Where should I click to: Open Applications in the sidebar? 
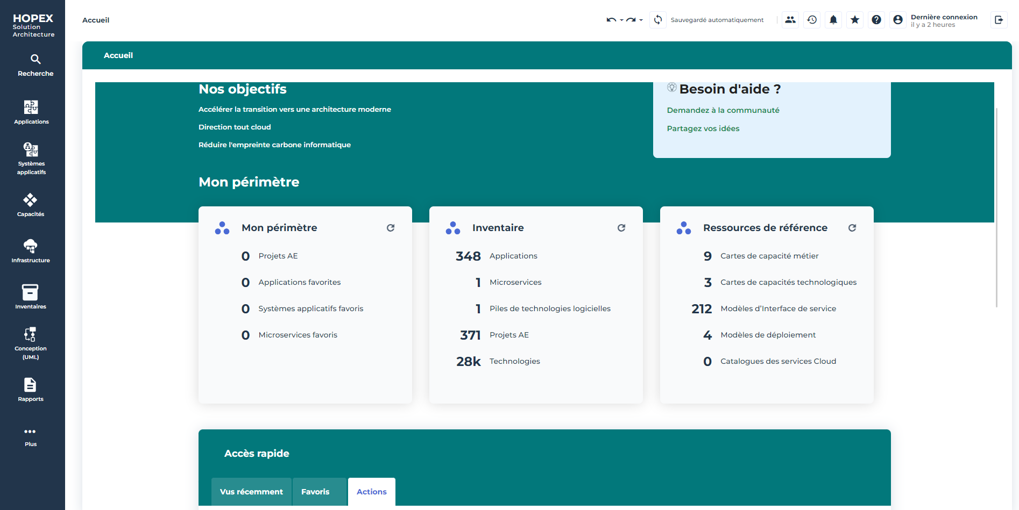click(x=31, y=112)
